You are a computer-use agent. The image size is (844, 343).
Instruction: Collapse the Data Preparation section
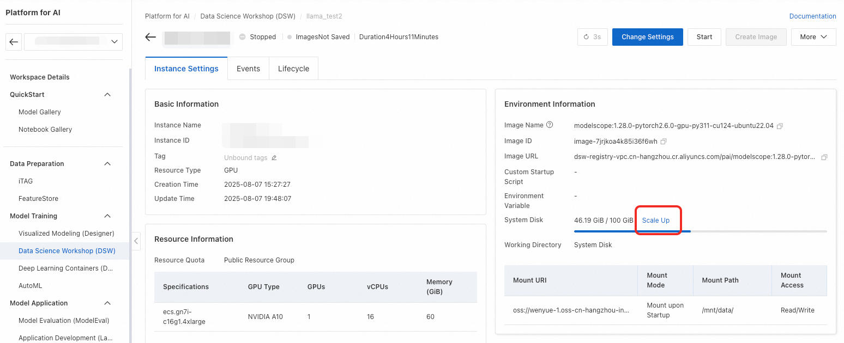(x=107, y=164)
